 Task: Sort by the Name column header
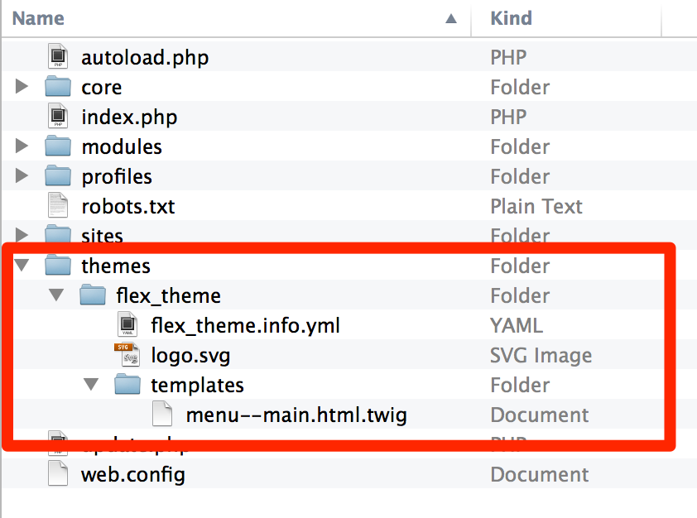click(38, 18)
